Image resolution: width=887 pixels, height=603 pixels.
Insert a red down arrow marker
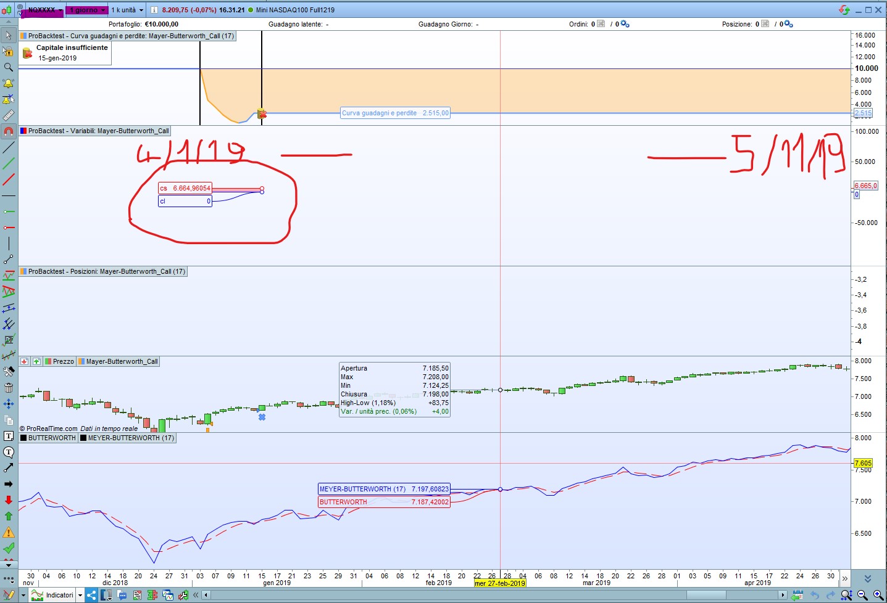9,500
